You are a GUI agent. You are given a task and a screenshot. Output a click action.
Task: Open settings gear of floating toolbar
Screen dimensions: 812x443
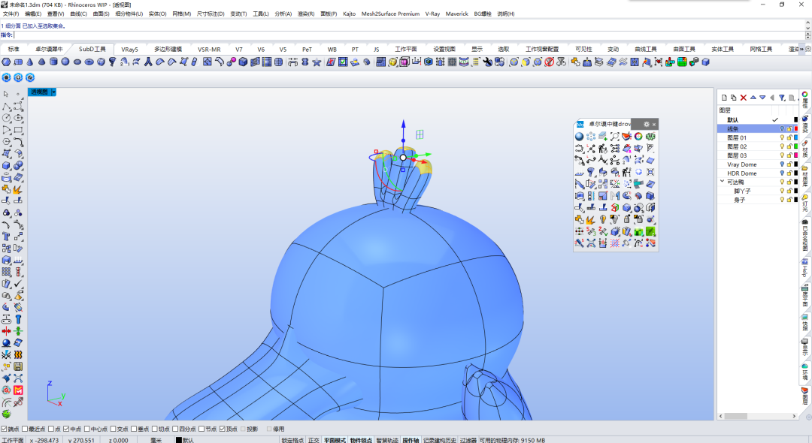point(647,124)
